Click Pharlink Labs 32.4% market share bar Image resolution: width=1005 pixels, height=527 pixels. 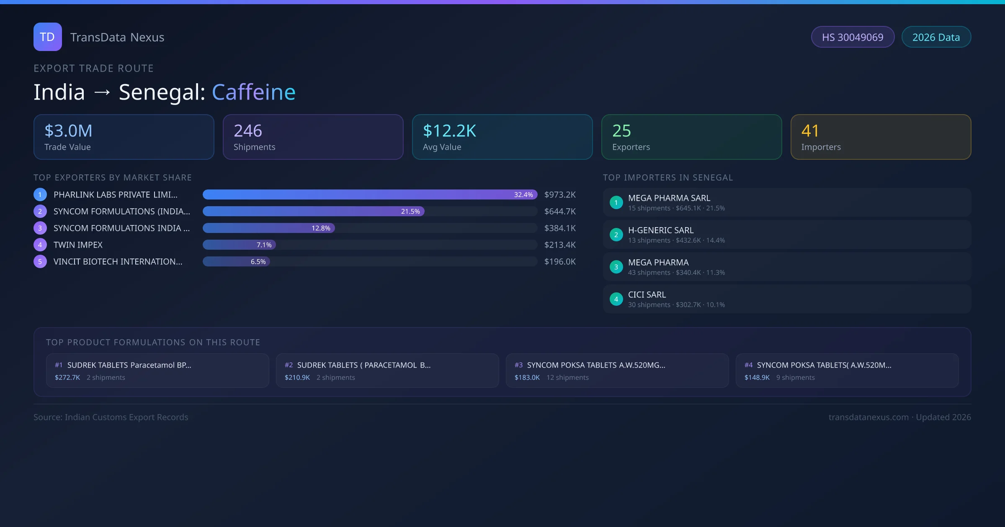[x=369, y=194]
